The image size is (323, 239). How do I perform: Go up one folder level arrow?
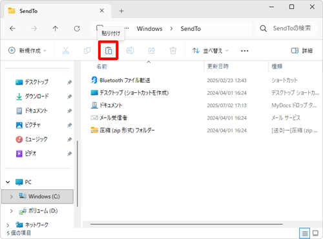(56, 28)
